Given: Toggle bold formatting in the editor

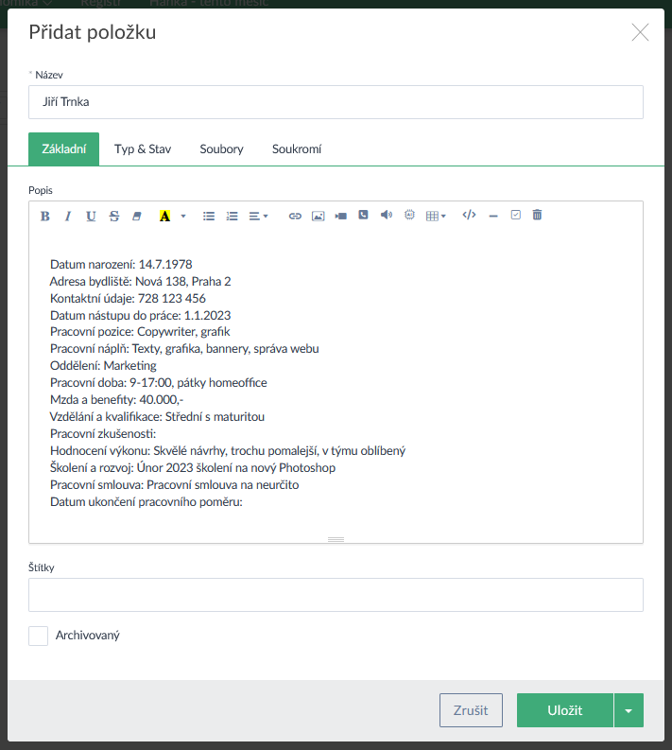Looking at the screenshot, I should [45, 216].
